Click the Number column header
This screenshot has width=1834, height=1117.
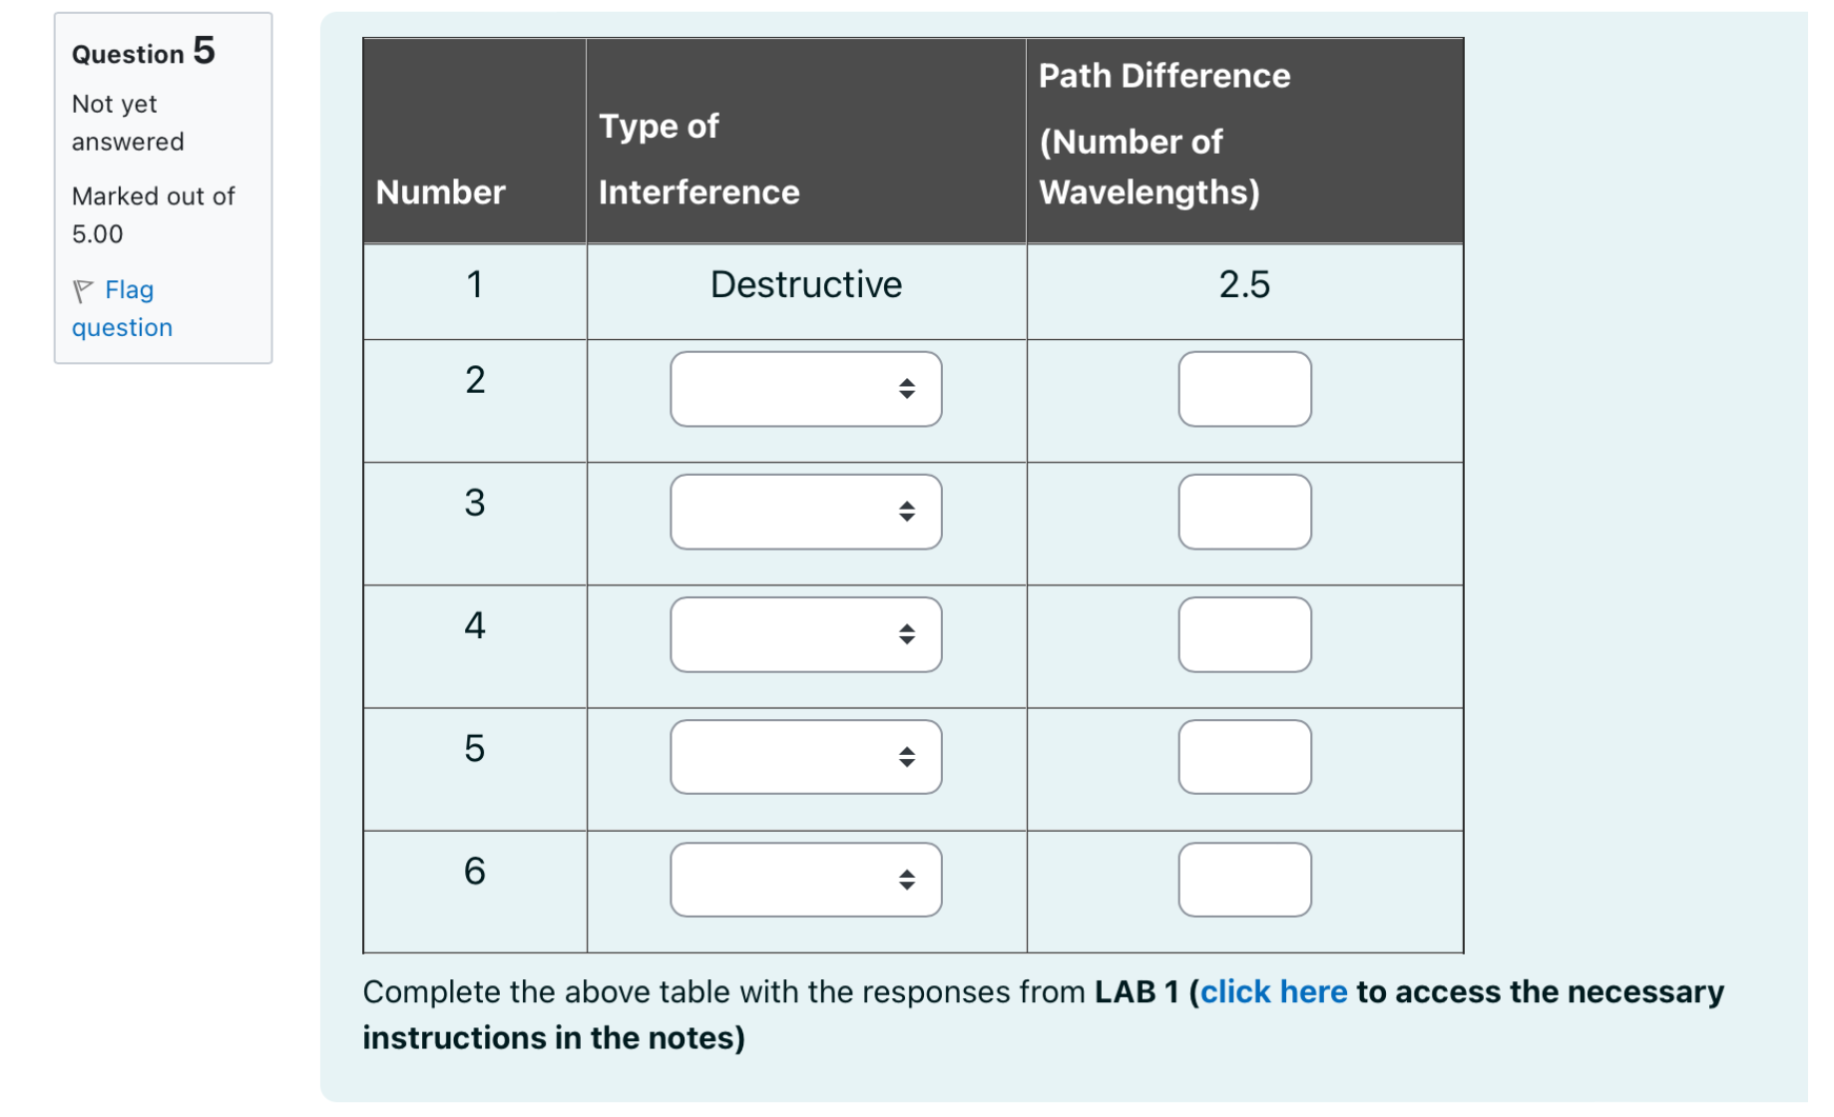[x=440, y=191]
